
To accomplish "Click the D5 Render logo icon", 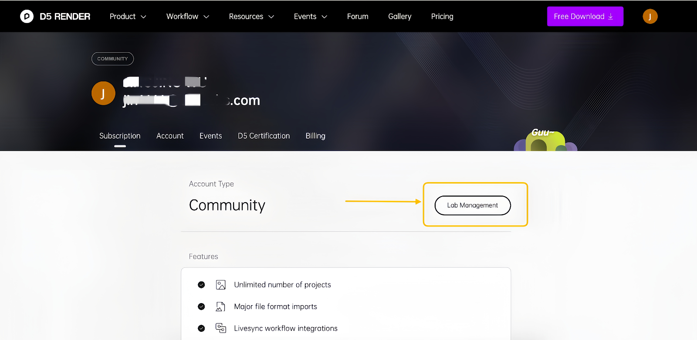I will point(27,17).
